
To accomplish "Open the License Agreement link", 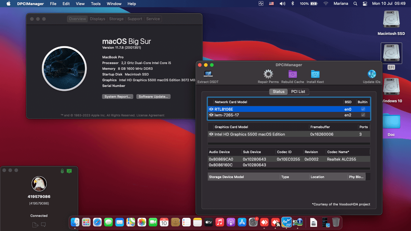I will (150, 115).
